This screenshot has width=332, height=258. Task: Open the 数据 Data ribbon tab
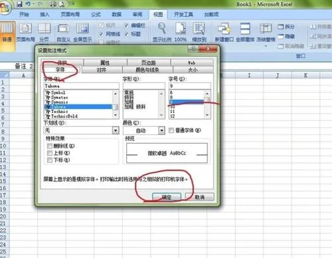(x=116, y=15)
